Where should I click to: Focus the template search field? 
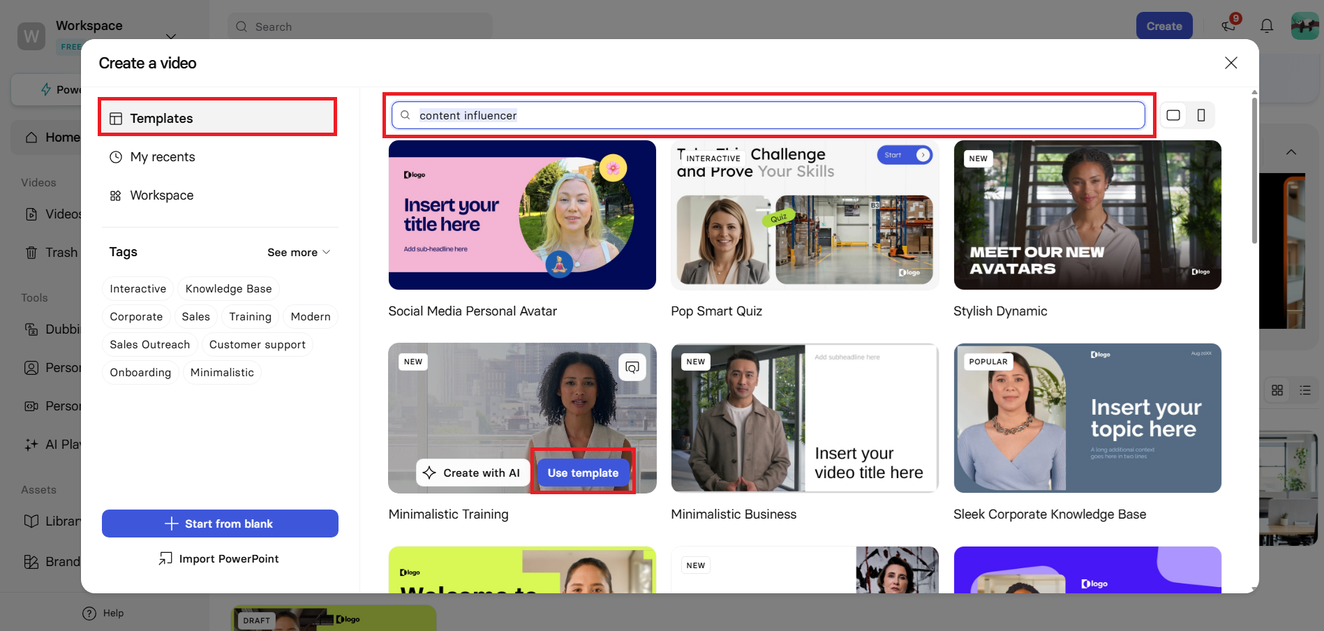[768, 115]
